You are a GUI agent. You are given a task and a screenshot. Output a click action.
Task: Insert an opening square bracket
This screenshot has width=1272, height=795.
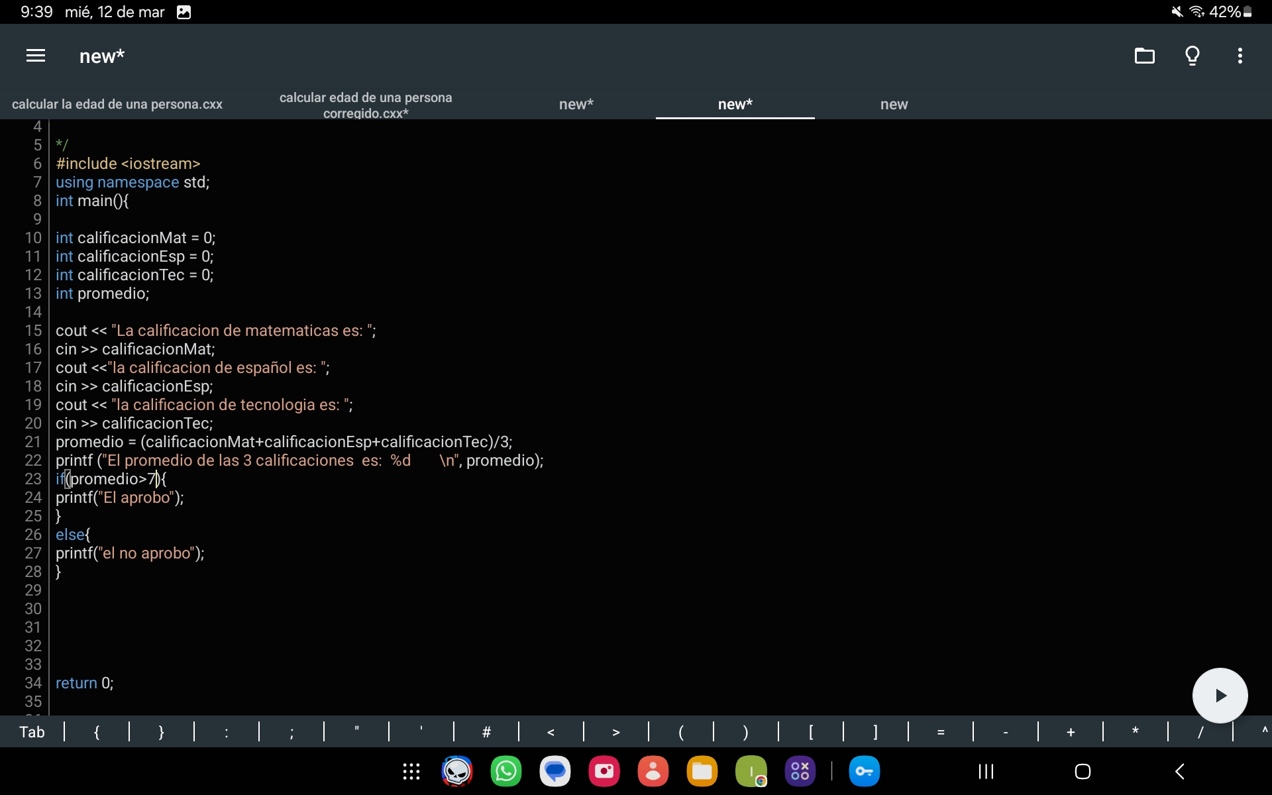811,732
